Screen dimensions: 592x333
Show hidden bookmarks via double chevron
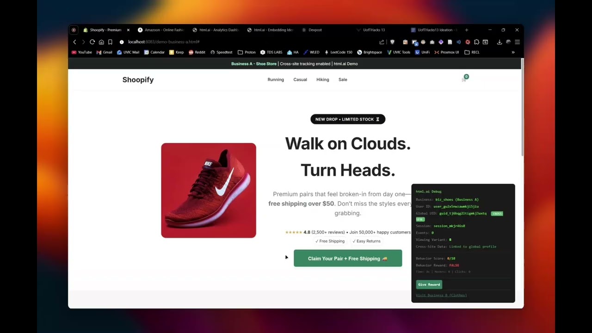pyautogui.click(x=513, y=52)
